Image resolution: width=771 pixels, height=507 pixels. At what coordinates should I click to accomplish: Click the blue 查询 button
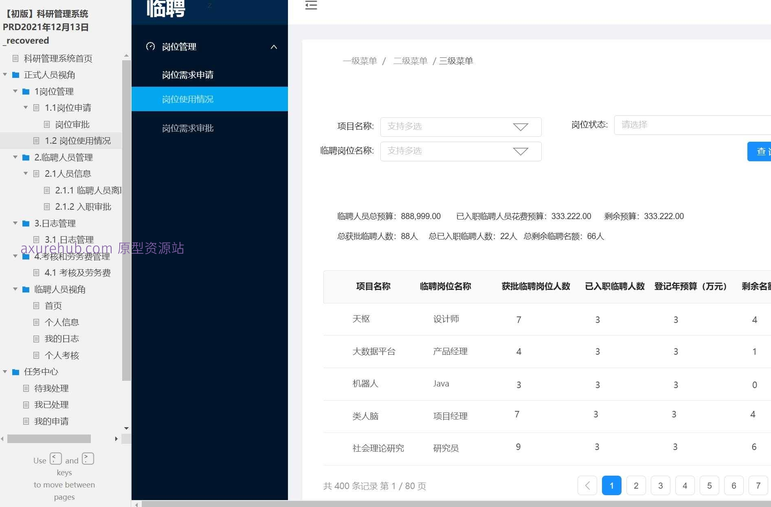coord(760,151)
